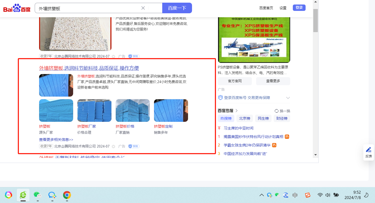The height and width of the screenshot is (203, 375).
Task: Click the blue cloud plus tray icon
Action: (x=286, y=195)
